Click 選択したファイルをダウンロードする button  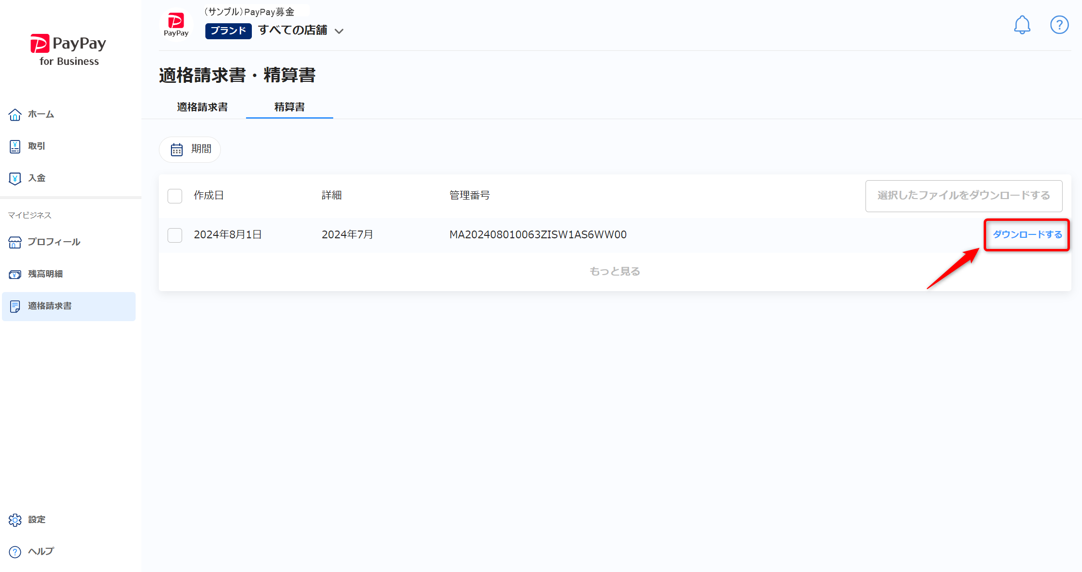tap(964, 196)
